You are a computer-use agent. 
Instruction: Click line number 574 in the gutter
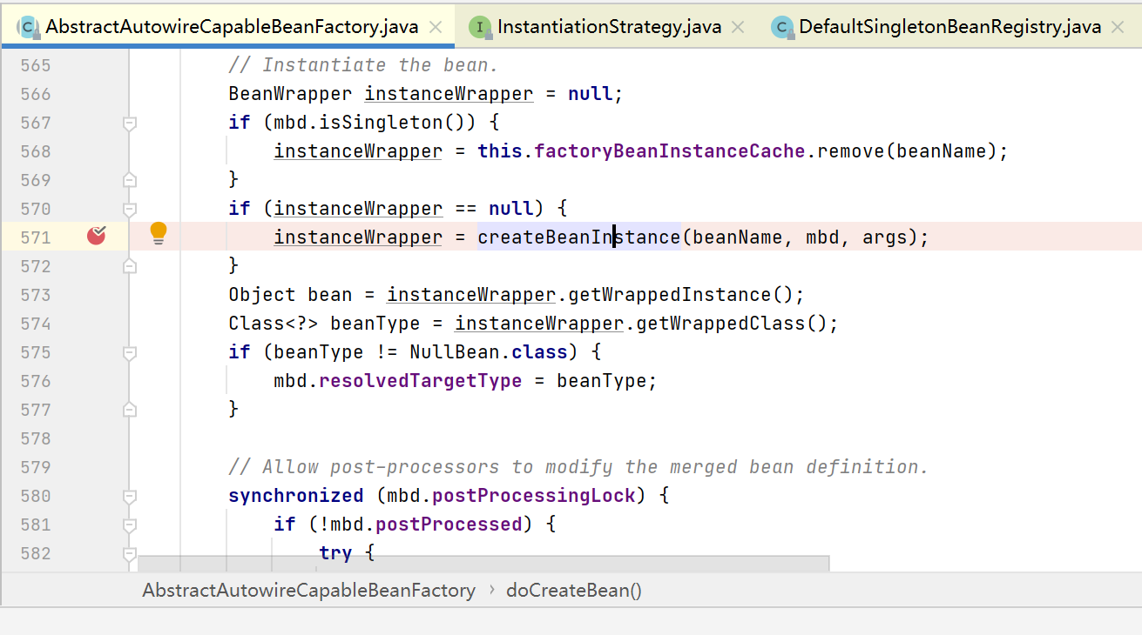coord(36,324)
